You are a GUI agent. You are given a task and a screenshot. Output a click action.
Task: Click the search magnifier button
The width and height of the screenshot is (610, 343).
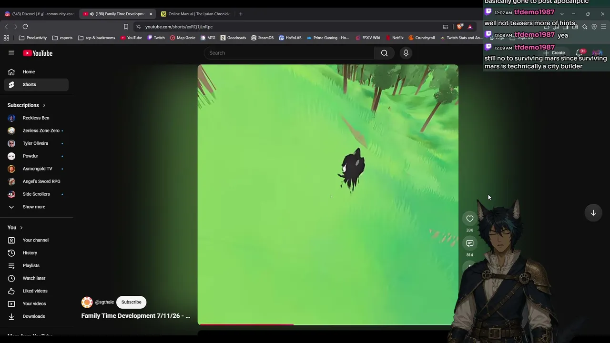tap(384, 53)
